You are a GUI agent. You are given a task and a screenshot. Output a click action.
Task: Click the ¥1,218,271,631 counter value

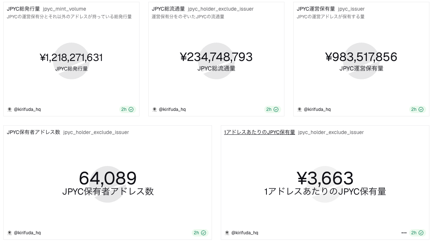(71, 58)
